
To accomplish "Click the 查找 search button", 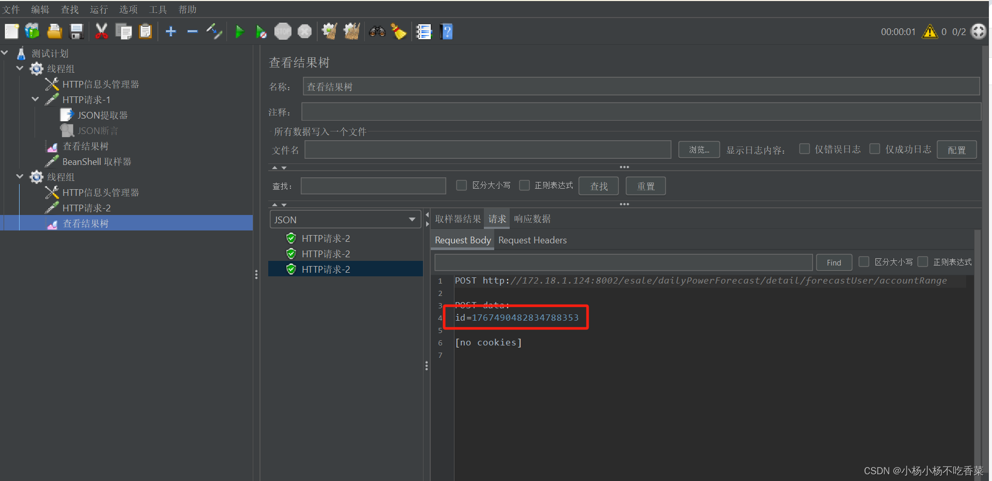I will point(599,186).
